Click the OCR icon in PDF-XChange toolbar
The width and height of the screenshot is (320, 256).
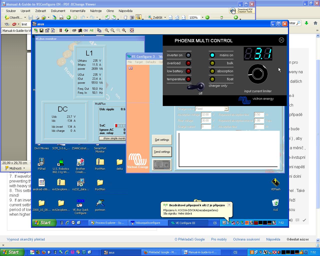(x=61, y=17)
